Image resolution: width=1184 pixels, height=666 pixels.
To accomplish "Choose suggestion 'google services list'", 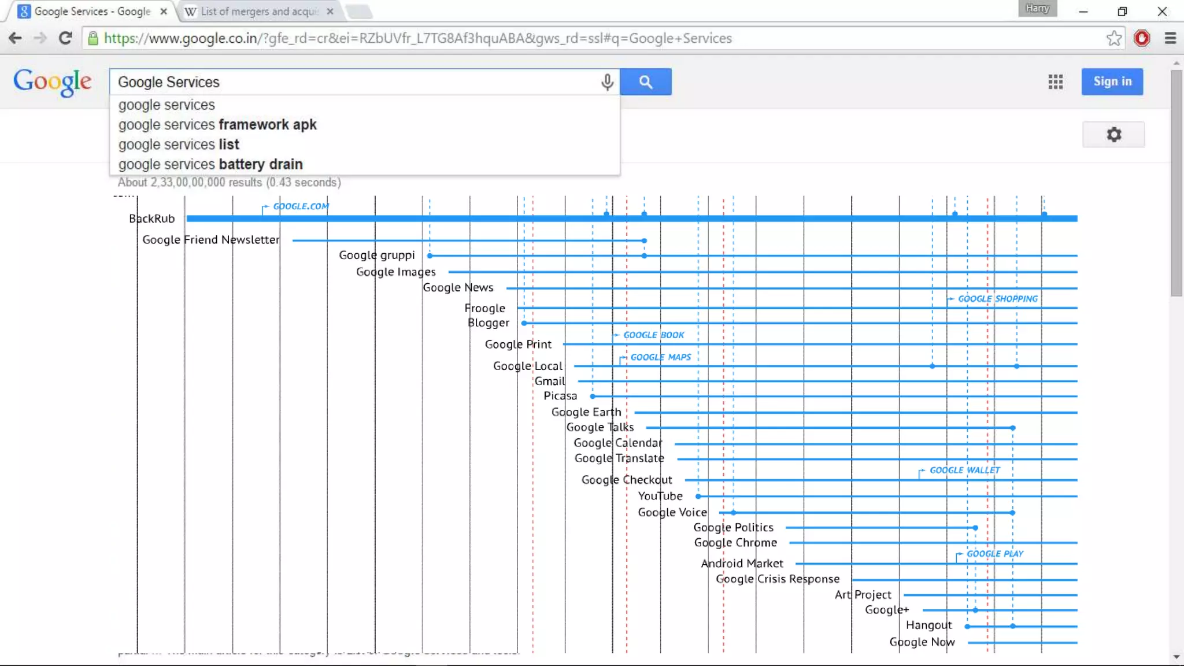I will click(x=179, y=145).
